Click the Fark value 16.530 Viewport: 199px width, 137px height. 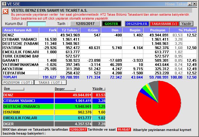(50, 39)
